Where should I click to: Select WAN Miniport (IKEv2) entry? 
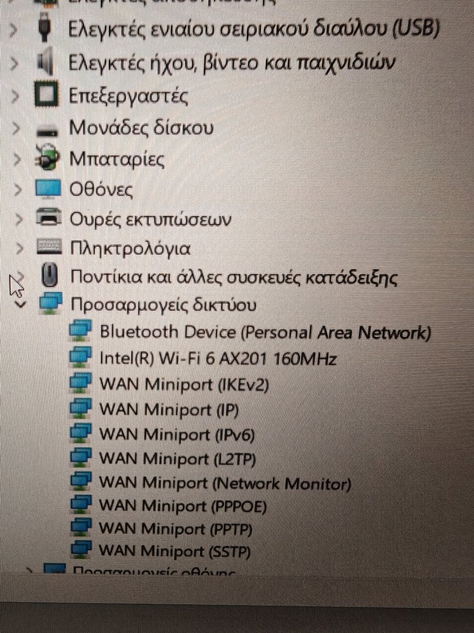[x=184, y=384]
